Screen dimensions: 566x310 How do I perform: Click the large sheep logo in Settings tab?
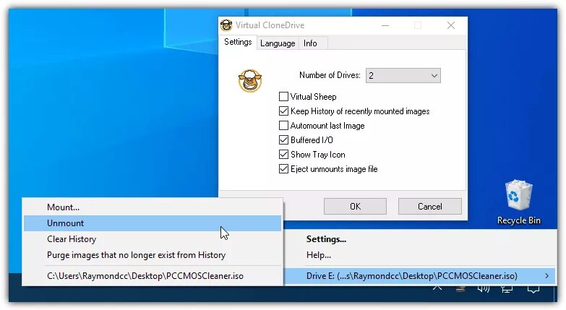(x=250, y=80)
